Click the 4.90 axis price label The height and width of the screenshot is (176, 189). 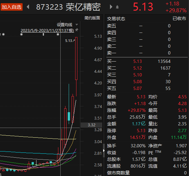pyautogui.click(x=98, y=48)
